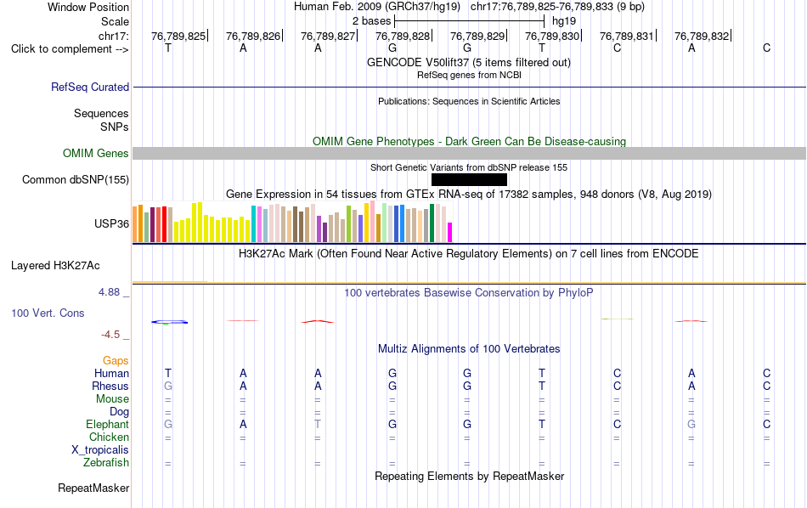
Task: Click the Scale label
Action: pos(115,21)
